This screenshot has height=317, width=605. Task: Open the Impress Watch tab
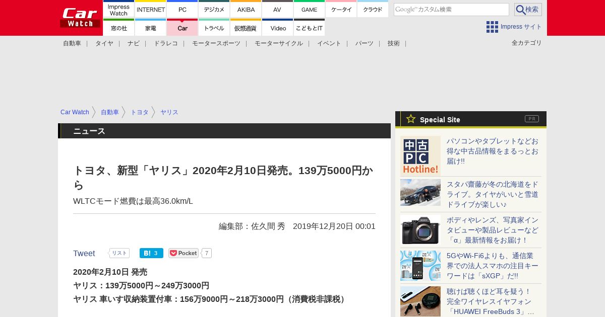coord(118,9)
